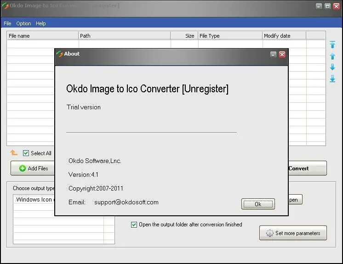
Task: Move file down one position arrow
Action: (332, 67)
